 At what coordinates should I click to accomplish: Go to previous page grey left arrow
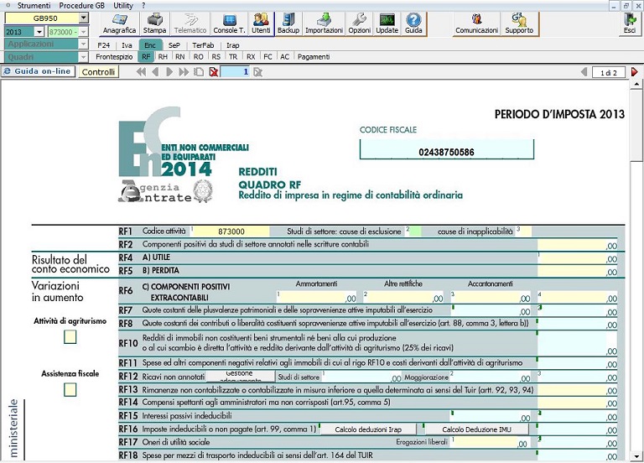(x=584, y=72)
